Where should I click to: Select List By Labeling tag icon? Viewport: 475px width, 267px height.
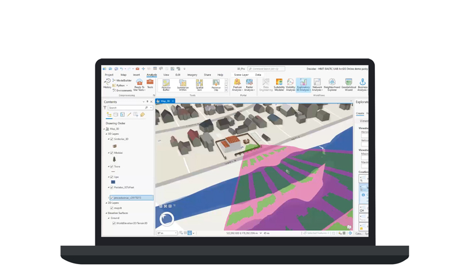143,115
